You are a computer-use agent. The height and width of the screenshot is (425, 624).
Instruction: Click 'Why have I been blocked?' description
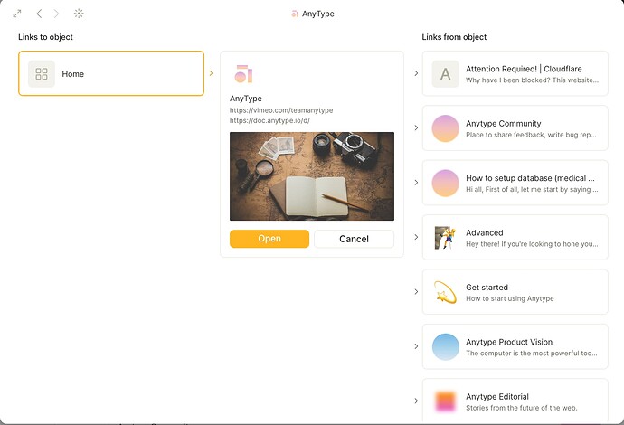pyautogui.click(x=532, y=80)
